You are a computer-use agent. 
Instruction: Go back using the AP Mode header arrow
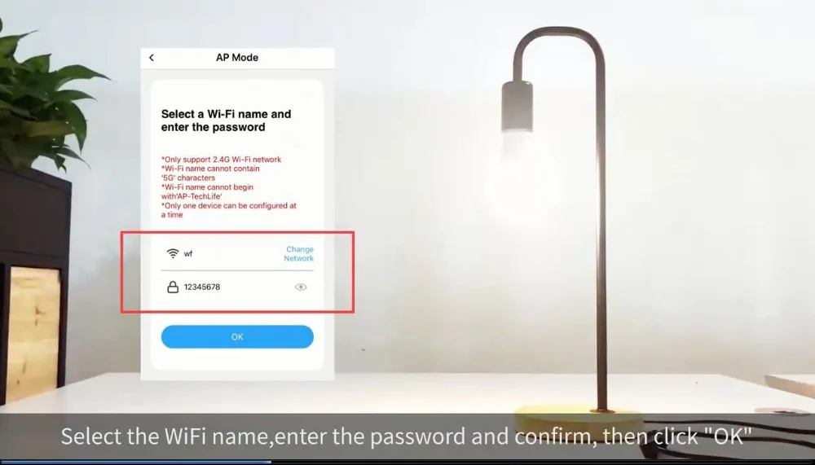152,58
